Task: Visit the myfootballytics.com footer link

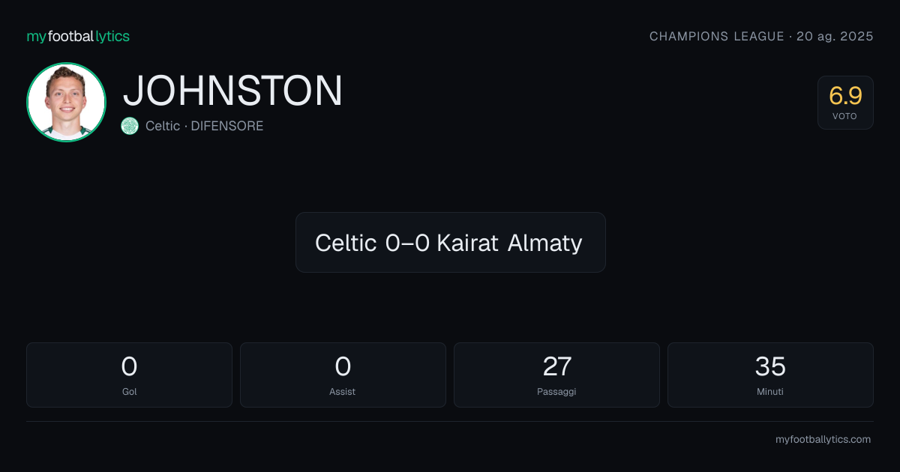Action: 823,440
